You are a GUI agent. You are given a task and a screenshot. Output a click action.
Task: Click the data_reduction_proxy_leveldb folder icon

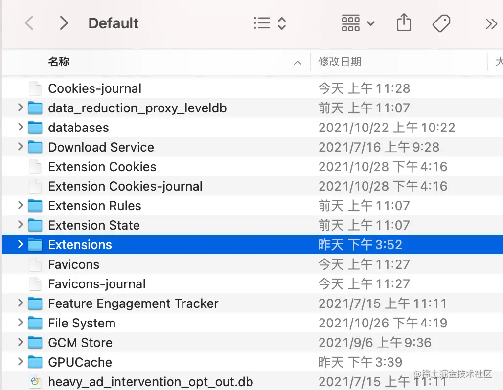[35, 108]
